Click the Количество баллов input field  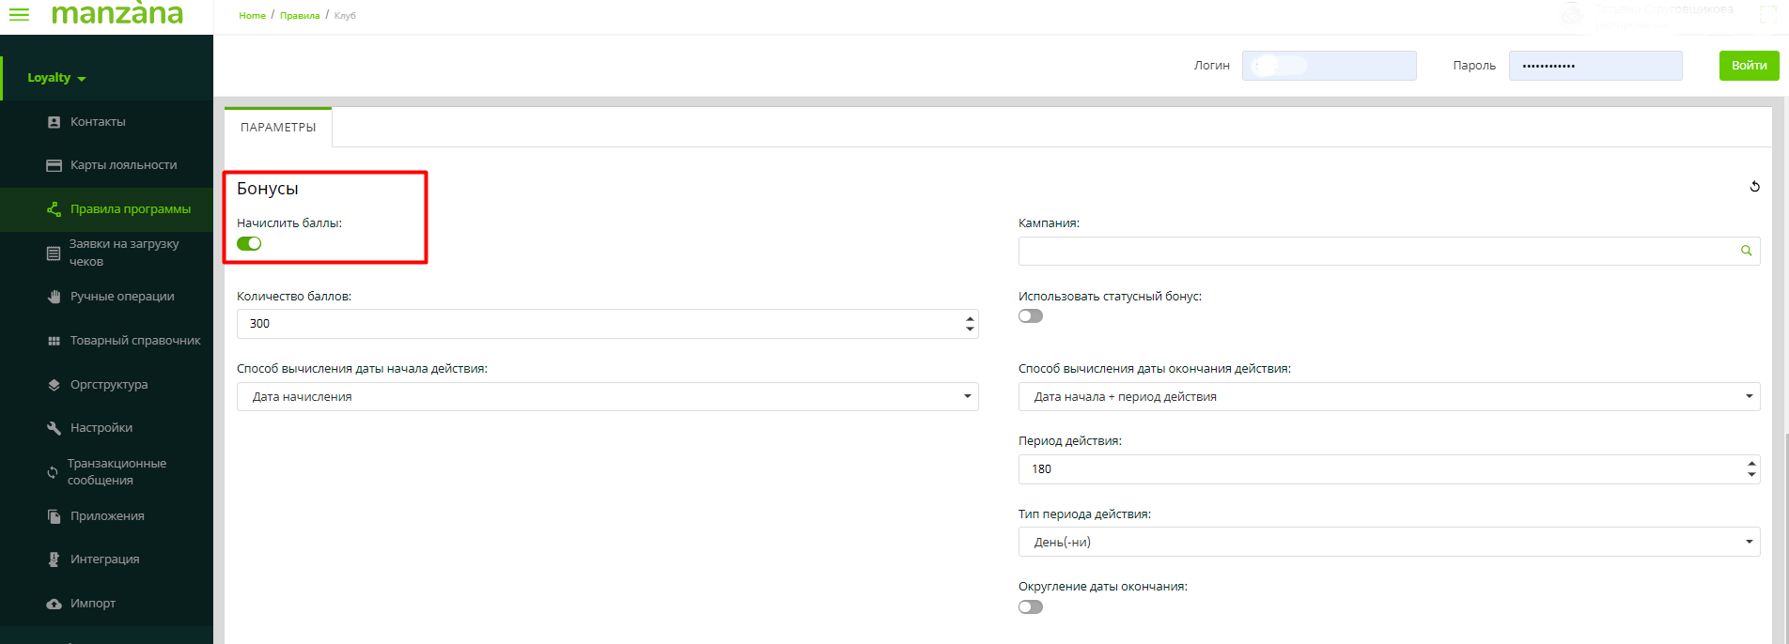pos(601,324)
